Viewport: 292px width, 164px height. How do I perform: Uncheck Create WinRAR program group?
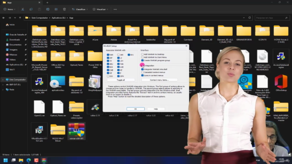coord(142,61)
